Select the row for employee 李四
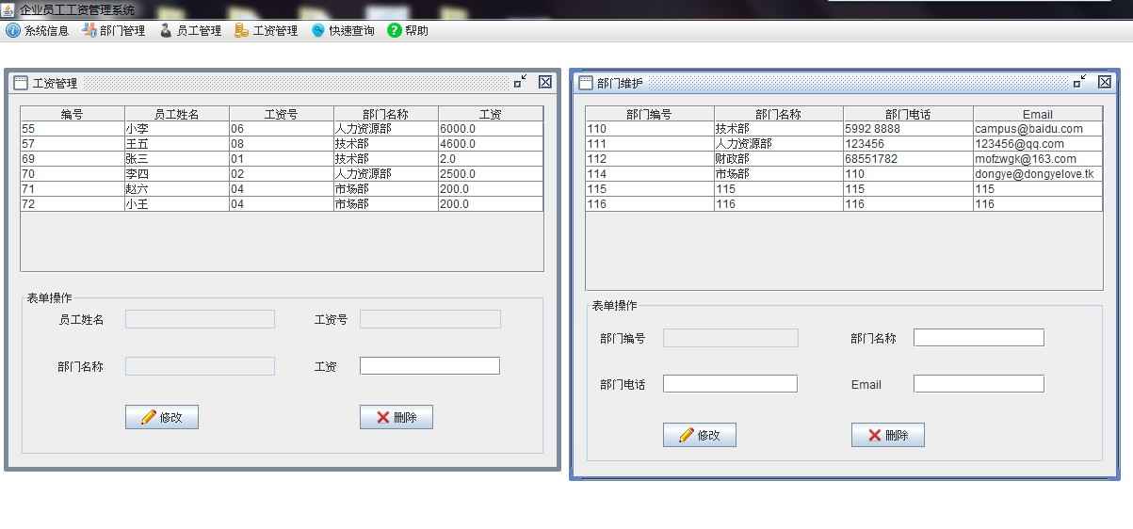The height and width of the screenshot is (529, 1133). pos(282,174)
